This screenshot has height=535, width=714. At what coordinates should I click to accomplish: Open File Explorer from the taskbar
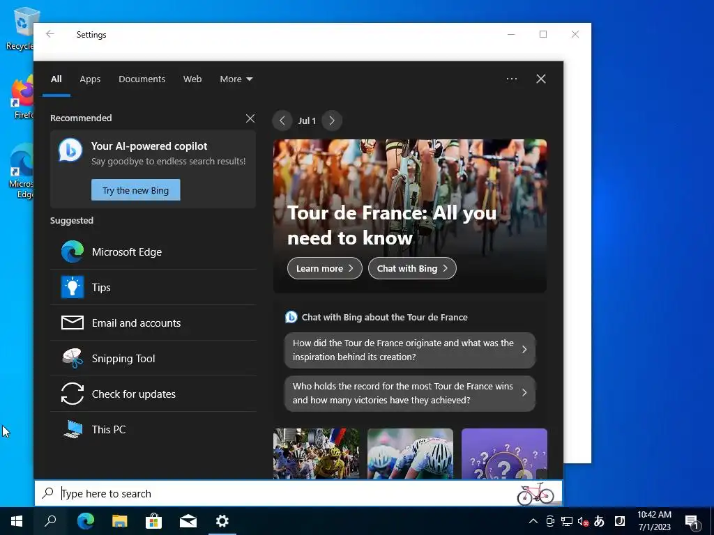coord(120,521)
